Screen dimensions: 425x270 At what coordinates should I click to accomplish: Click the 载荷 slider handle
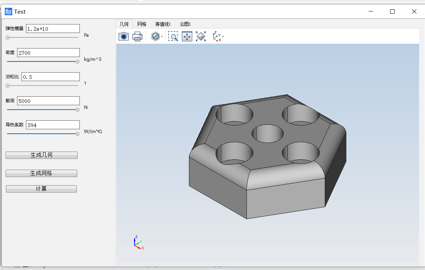click(77, 110)
